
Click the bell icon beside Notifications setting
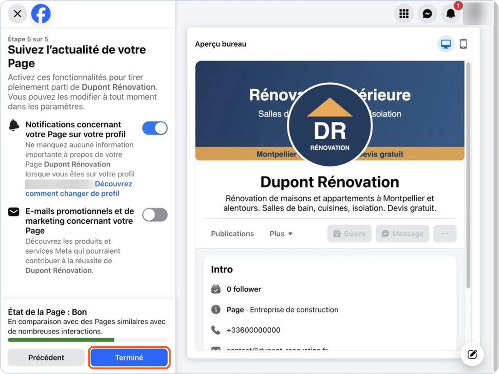(x=14, y=125)
